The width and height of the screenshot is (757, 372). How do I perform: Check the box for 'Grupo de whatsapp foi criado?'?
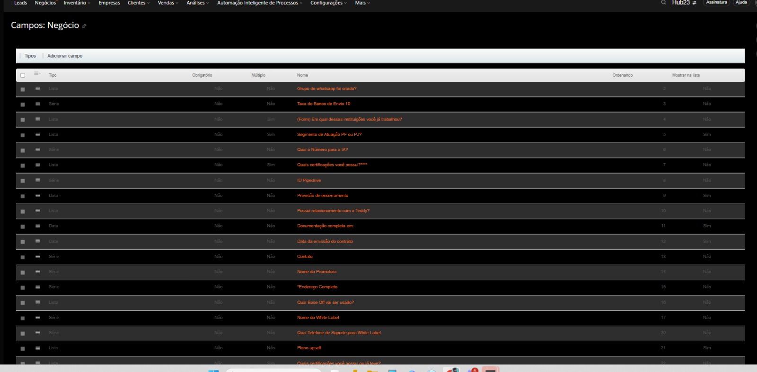click(23, 89)
